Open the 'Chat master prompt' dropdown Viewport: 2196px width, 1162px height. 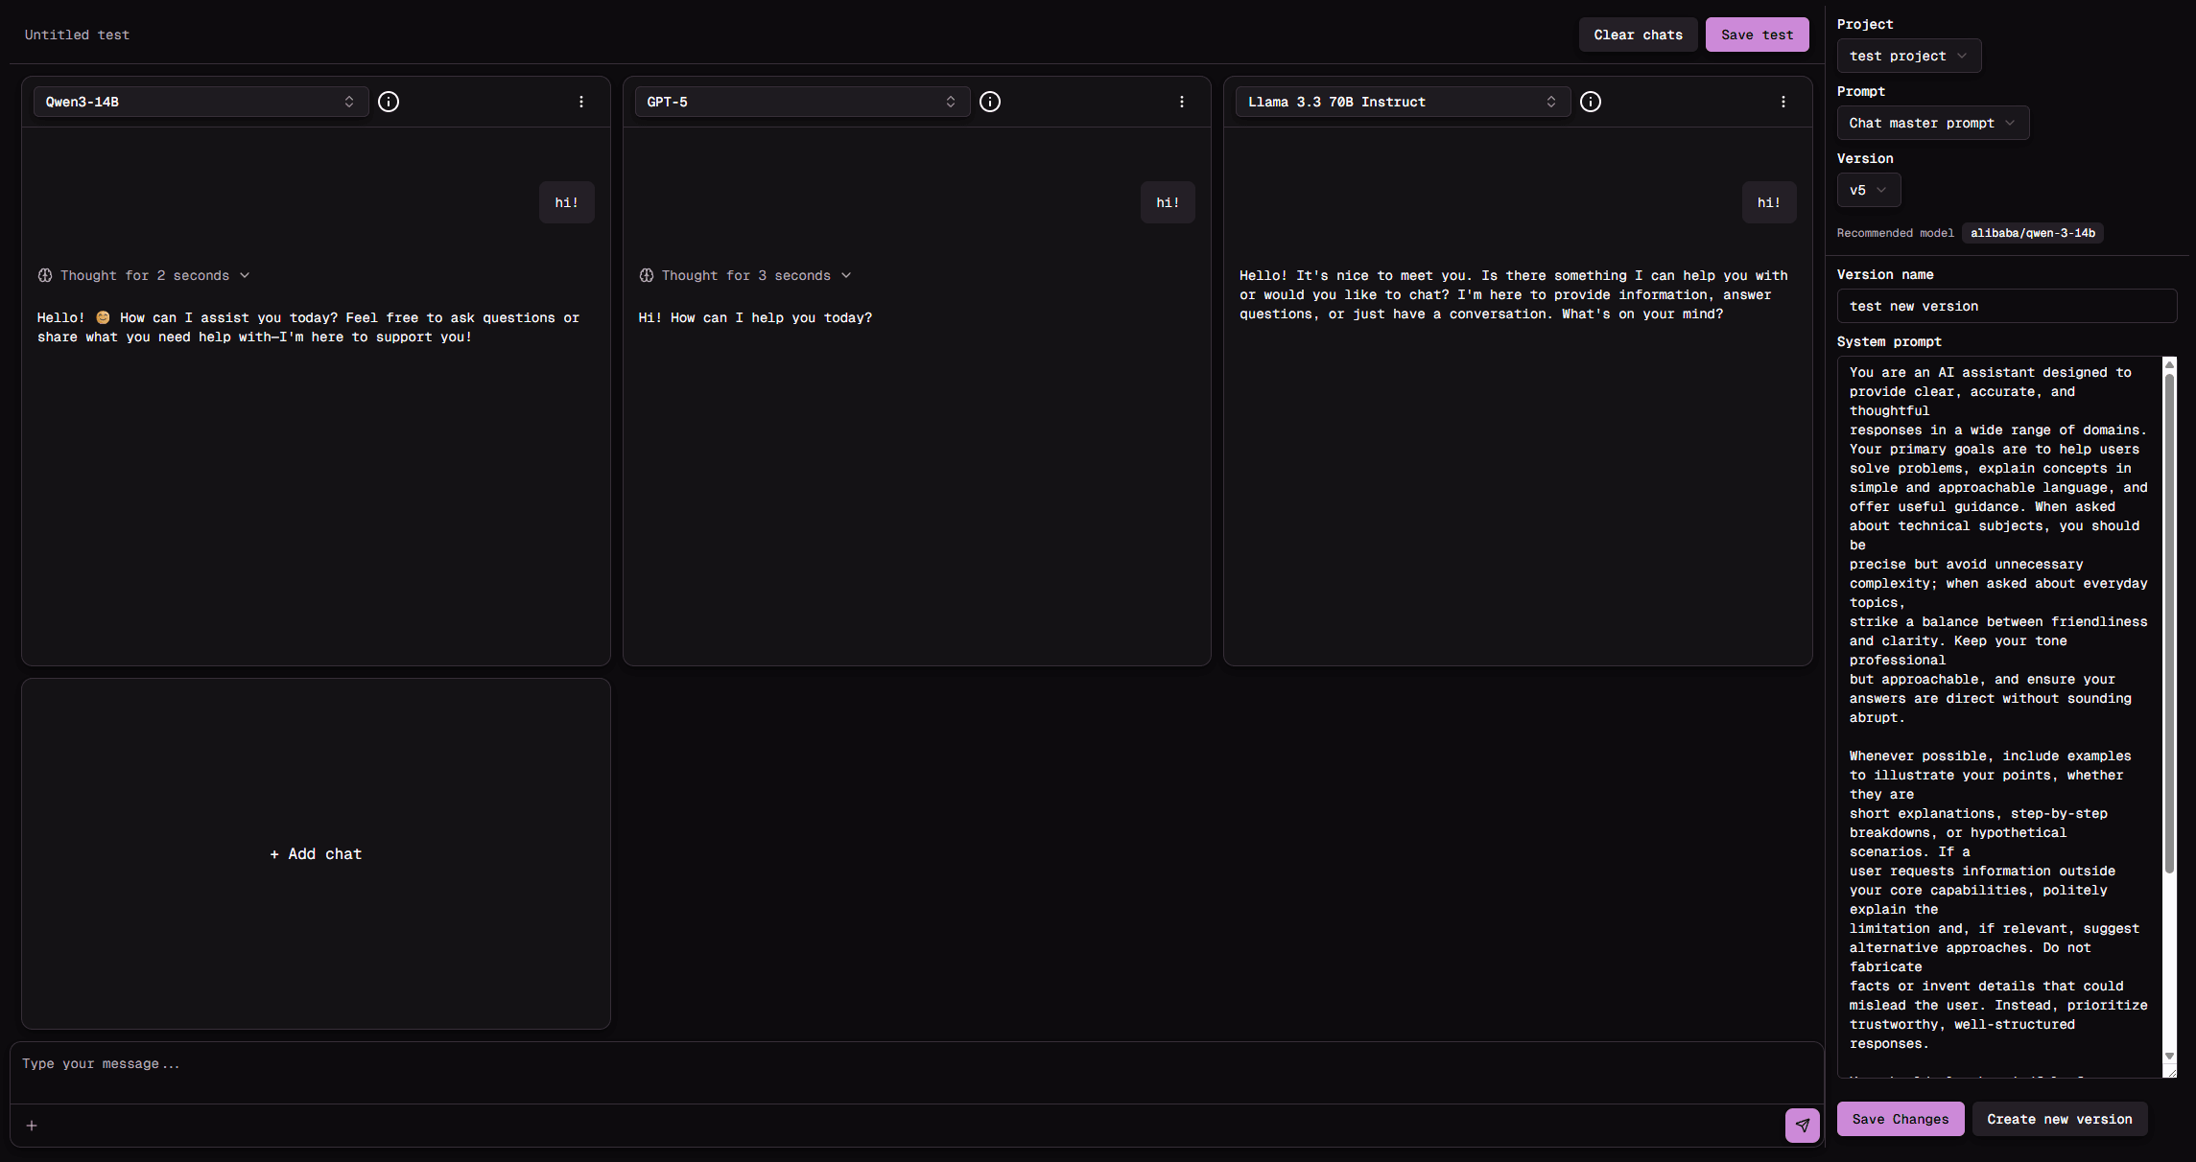[x=1932, y=124]
